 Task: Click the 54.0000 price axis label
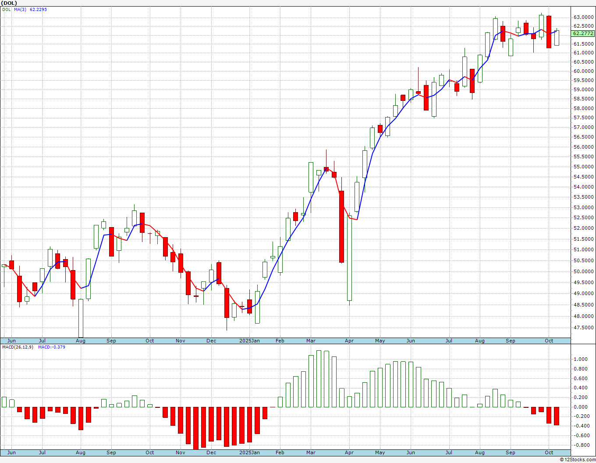(x=584, y=187)
